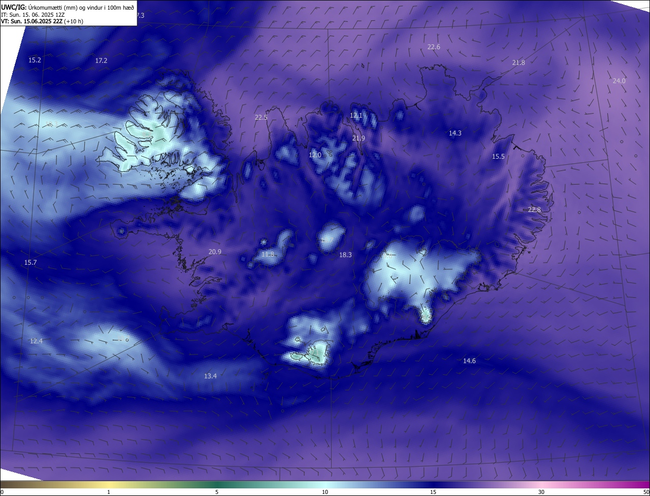Click the legend tick label 15
The height and width of the screenshot is (496, 650).
click(433, 492)
